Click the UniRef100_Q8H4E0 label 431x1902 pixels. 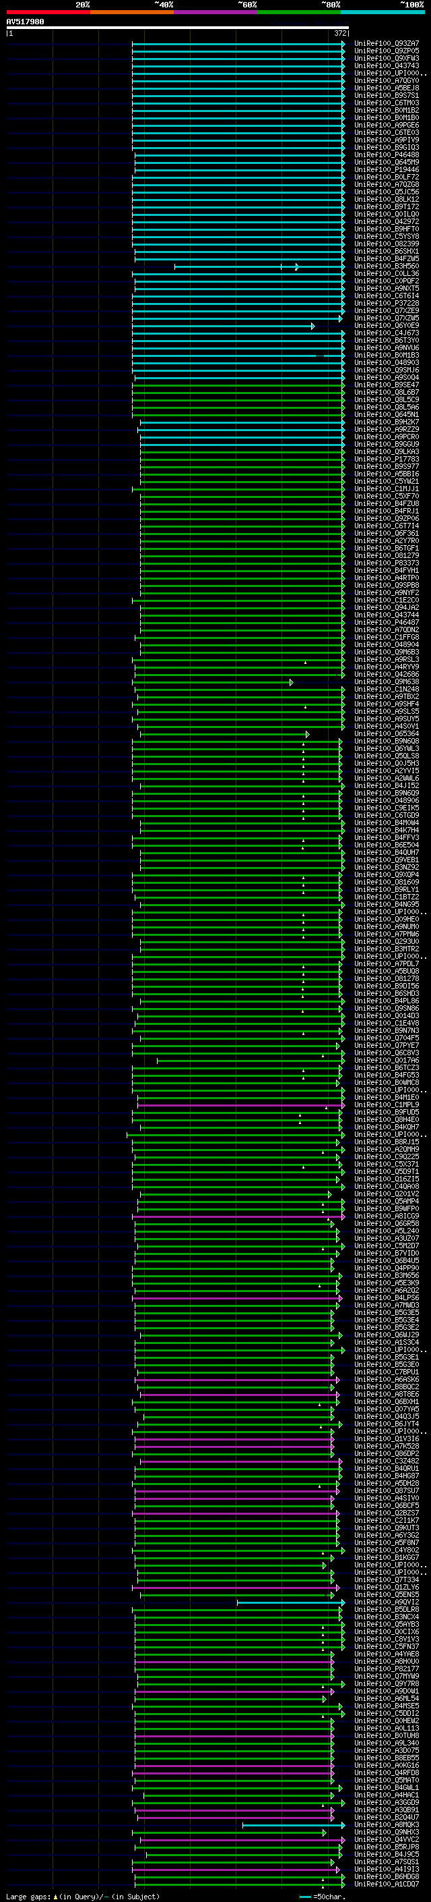[x=387, y=1120]
